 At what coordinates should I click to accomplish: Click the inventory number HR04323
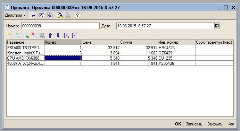pyautogui.click(x=177, y=47)
